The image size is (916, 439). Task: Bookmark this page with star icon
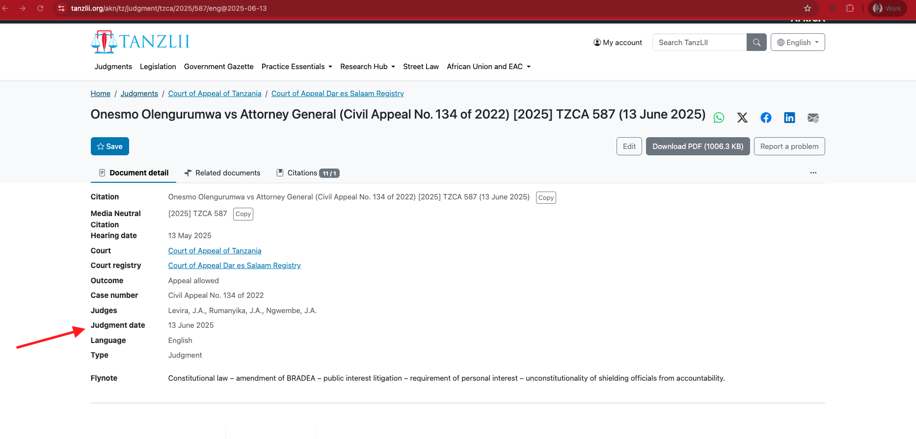click(808, 8)
